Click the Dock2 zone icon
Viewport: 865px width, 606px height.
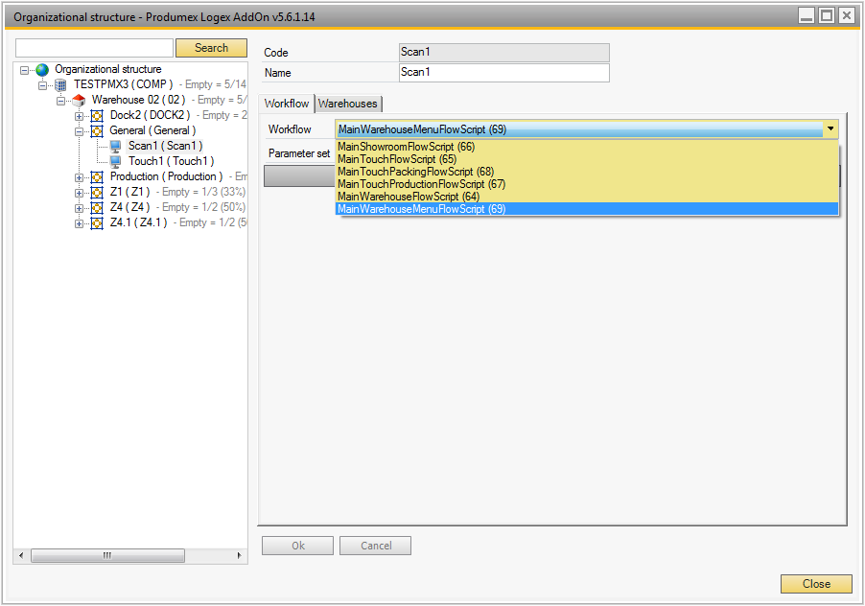coord(97,116)
